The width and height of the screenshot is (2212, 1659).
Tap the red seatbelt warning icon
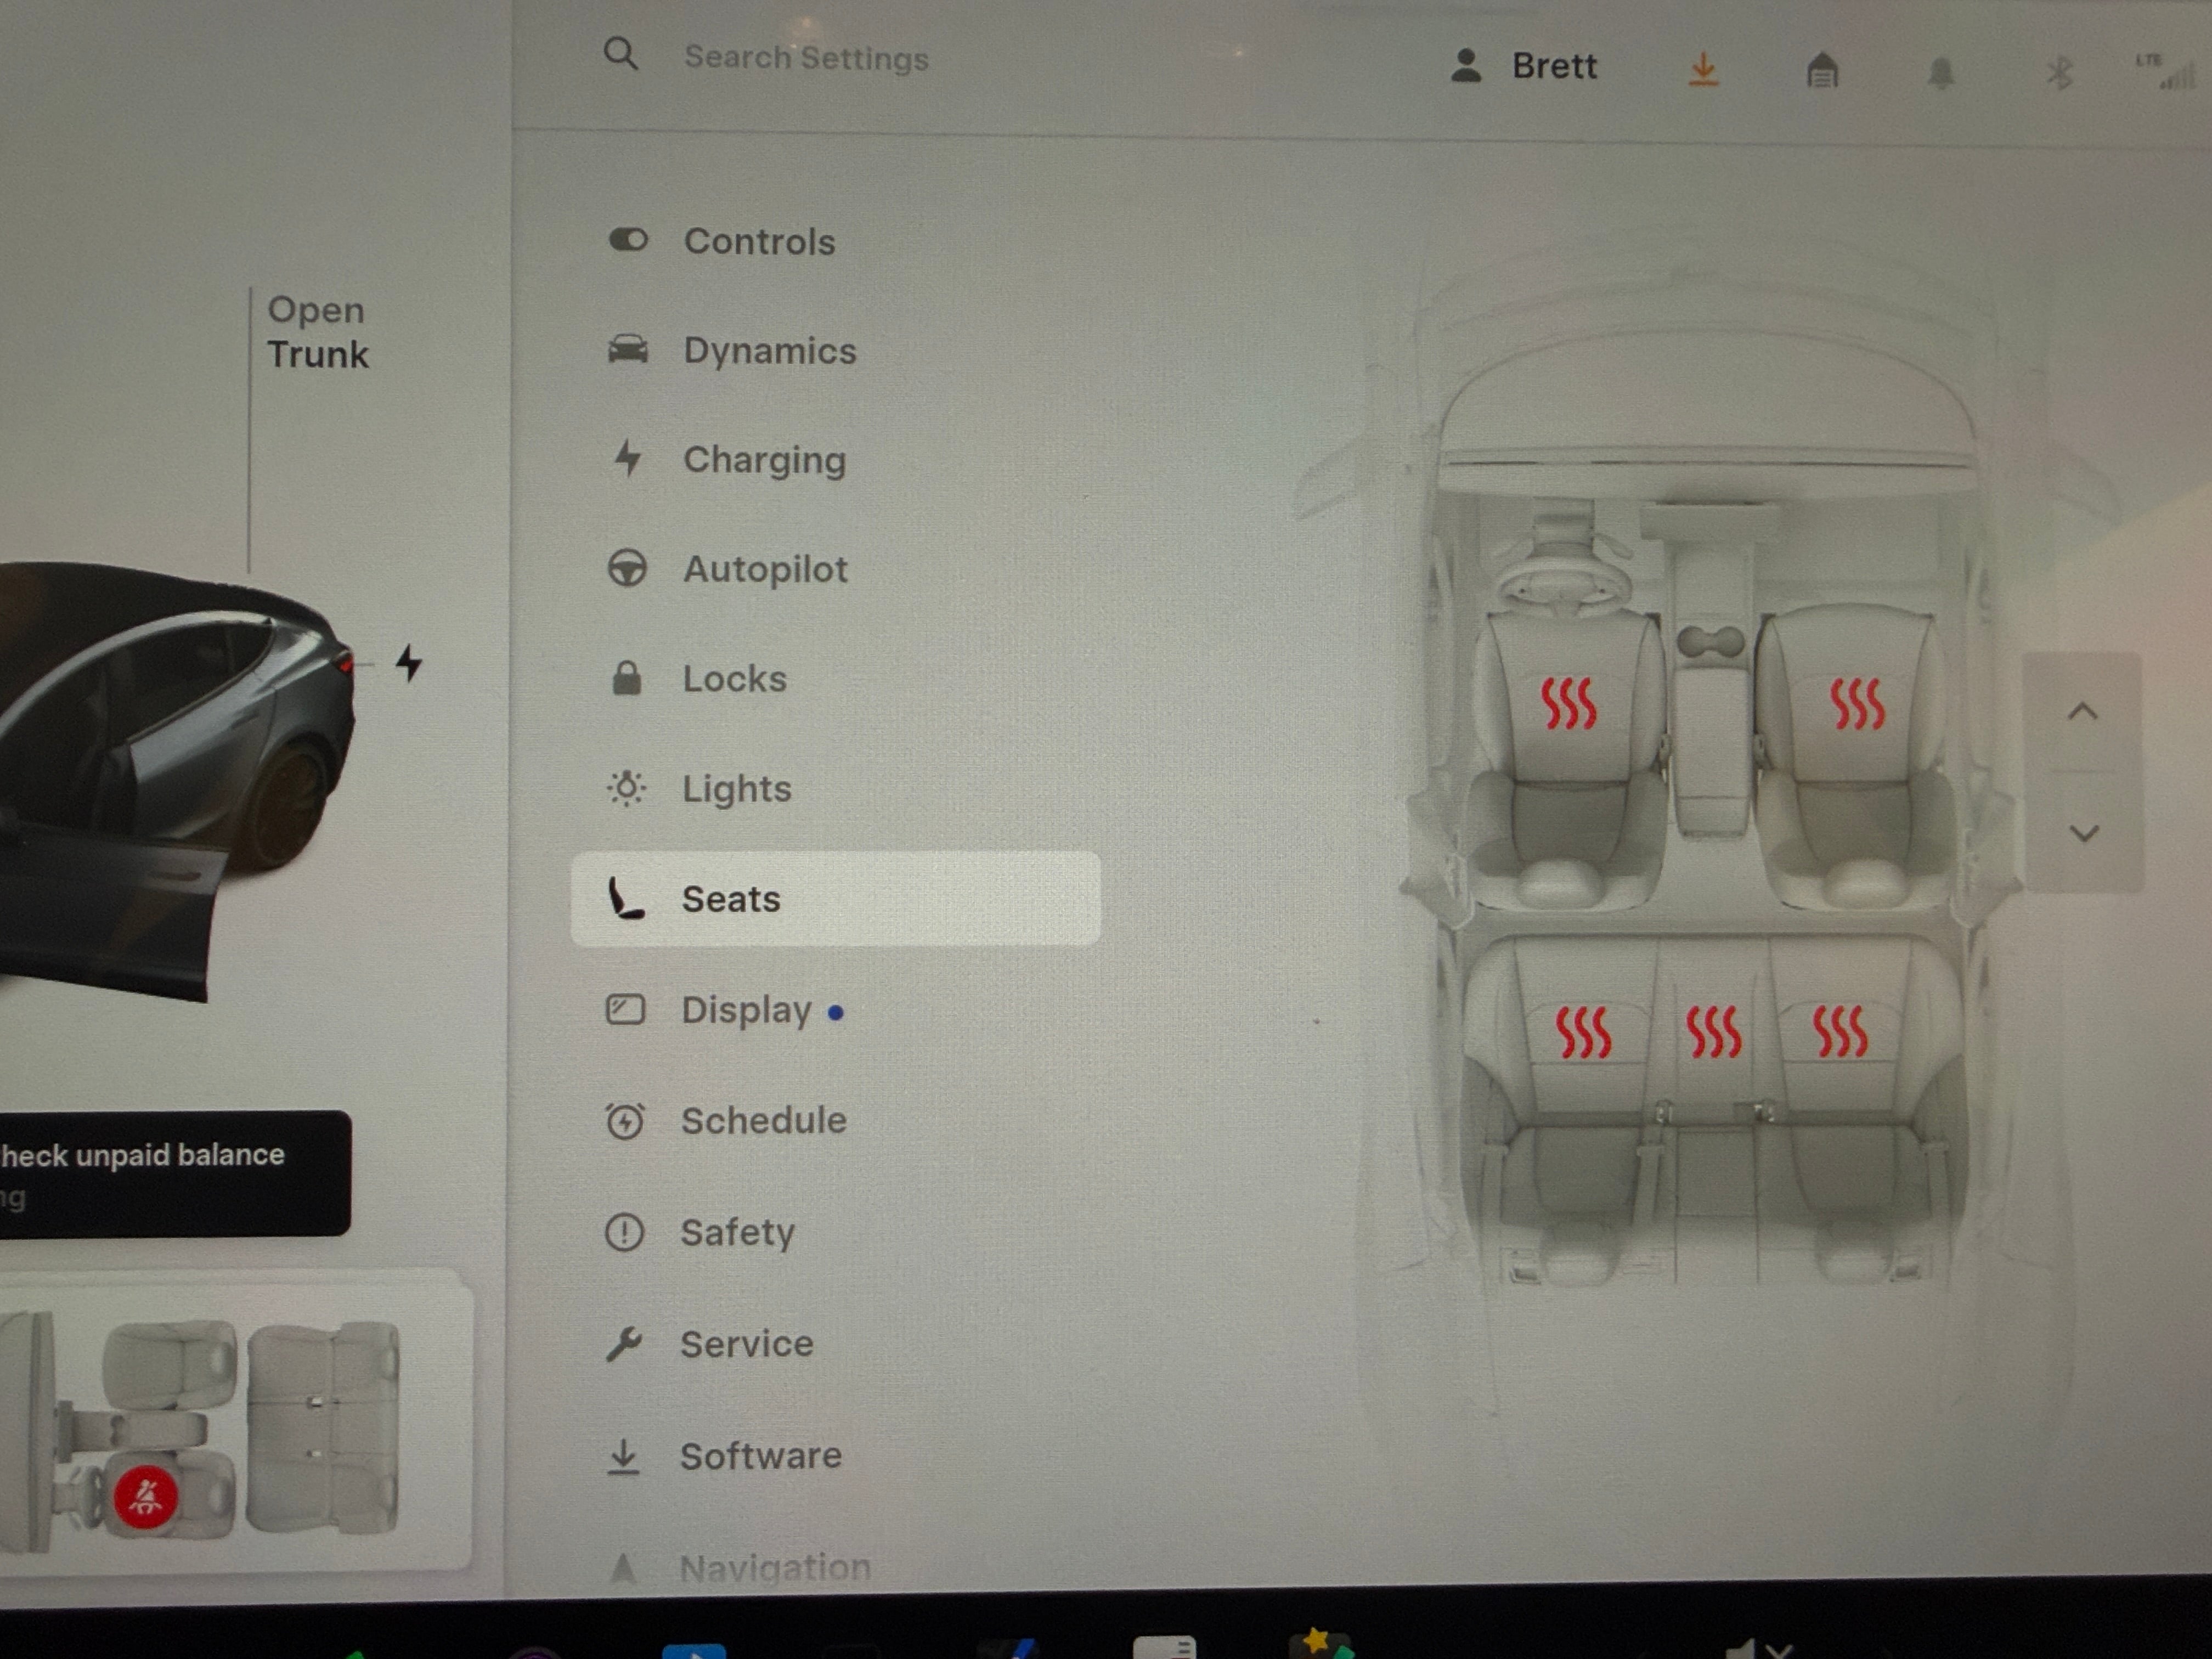146,1497
